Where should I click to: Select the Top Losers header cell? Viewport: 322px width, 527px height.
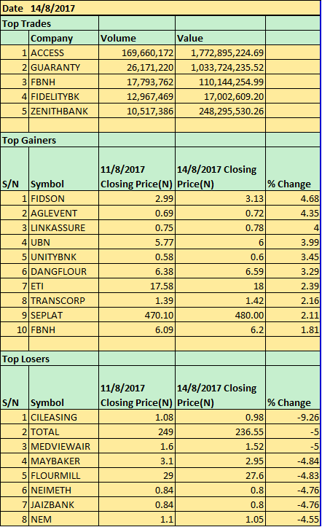pyautogui.click(x=50, y=359)
